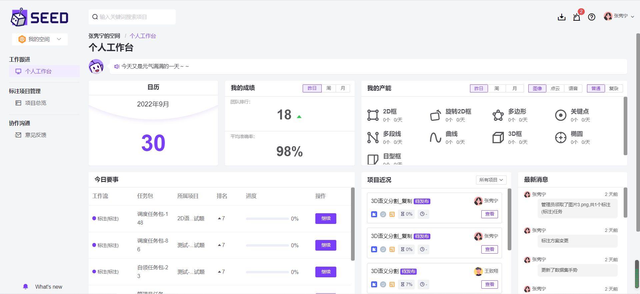
Task: Click the 曲线 curve icon
Action: pyautogui.click(x=435, y=137)
